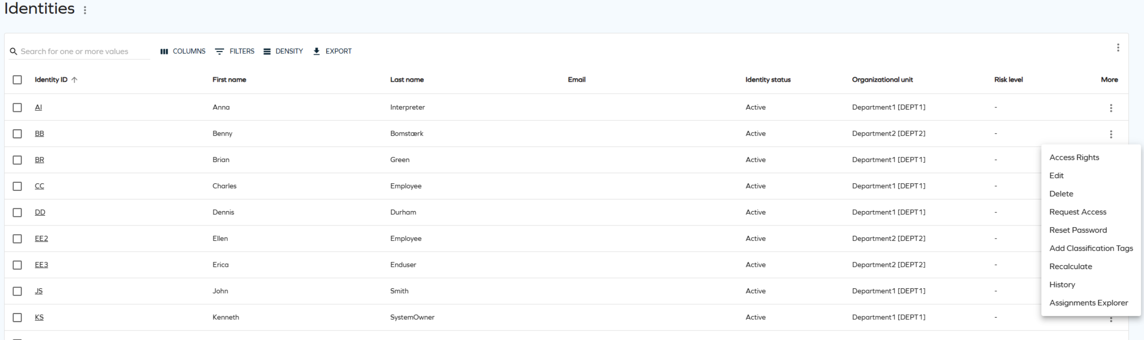
Task: Click Active status in Anna's row
Action: tap(756, 107)
